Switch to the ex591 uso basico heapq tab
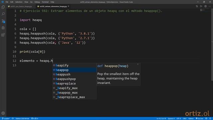The width and height of the screenshot is (213, 120). [x=21, y=6]
